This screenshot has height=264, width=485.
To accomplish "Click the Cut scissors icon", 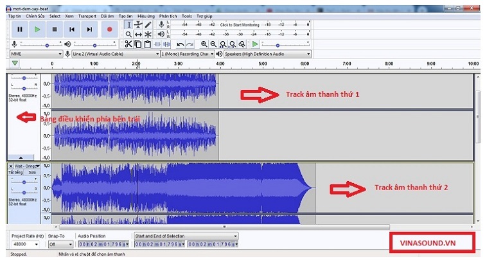I will coord(128,44).
